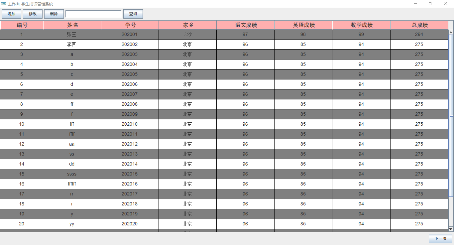This screenshot has width=454, height=245.
Task: Click the application icon in the title bar
Action: coord(4,3)
